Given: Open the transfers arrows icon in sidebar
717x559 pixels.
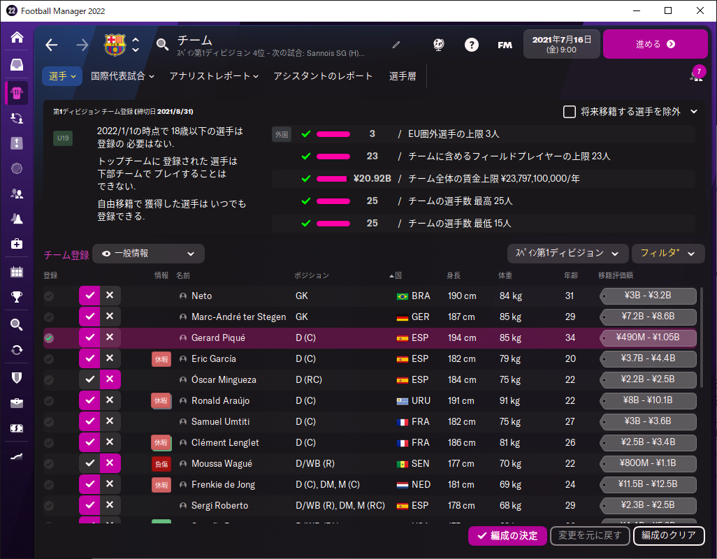Looking at the screenshot, I should [x=17, y=350].
